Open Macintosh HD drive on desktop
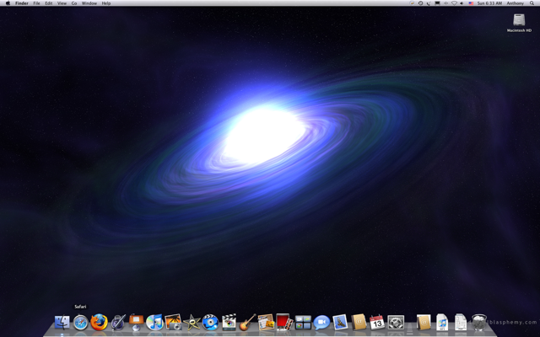The width and height of the screenshot is (540, 337). 519,21
